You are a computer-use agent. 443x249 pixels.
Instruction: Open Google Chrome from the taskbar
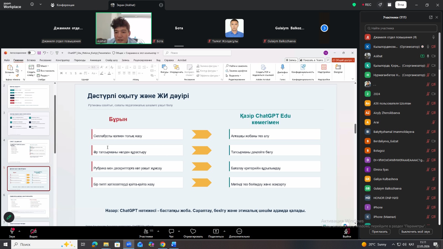(163, 244)
